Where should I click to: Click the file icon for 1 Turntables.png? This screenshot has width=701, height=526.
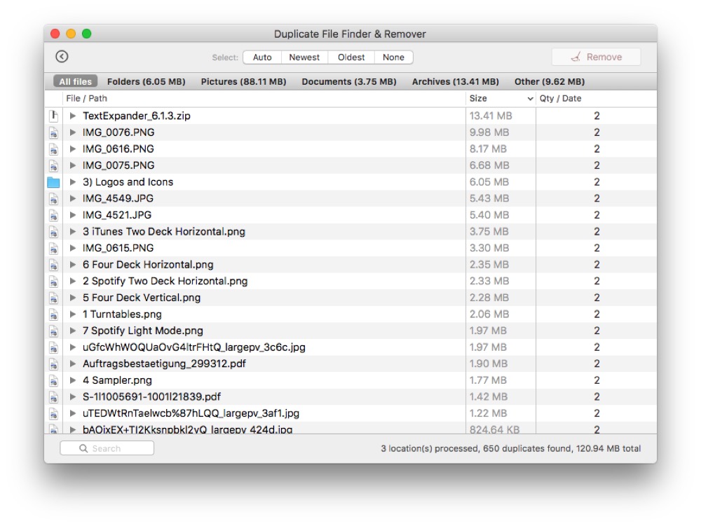(x=54, y=314)
